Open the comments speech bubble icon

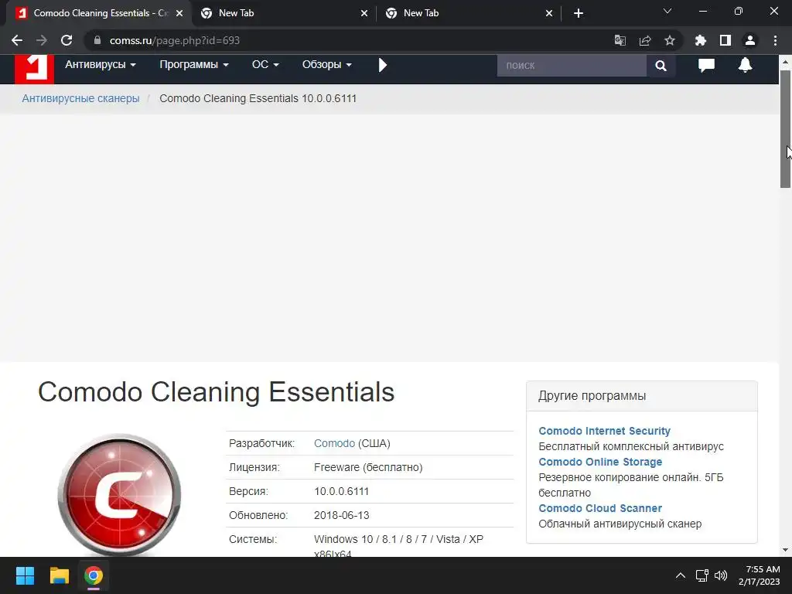[x=706, y=65]
